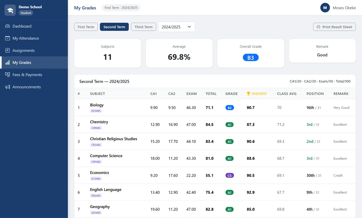
Task: Click the trophy icon beside HIGHEST
Action: tap(248, 94)
